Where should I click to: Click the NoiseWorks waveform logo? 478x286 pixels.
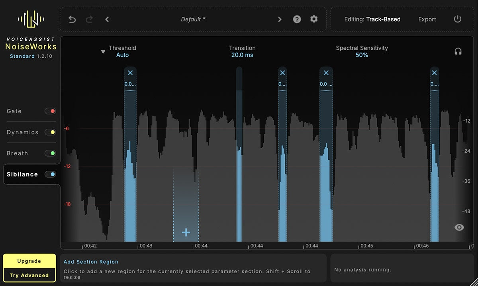(31, 19)
